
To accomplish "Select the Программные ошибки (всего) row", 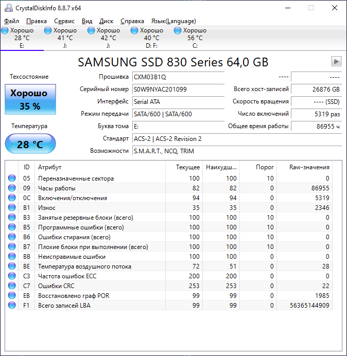I will click(x=169, y=227).
